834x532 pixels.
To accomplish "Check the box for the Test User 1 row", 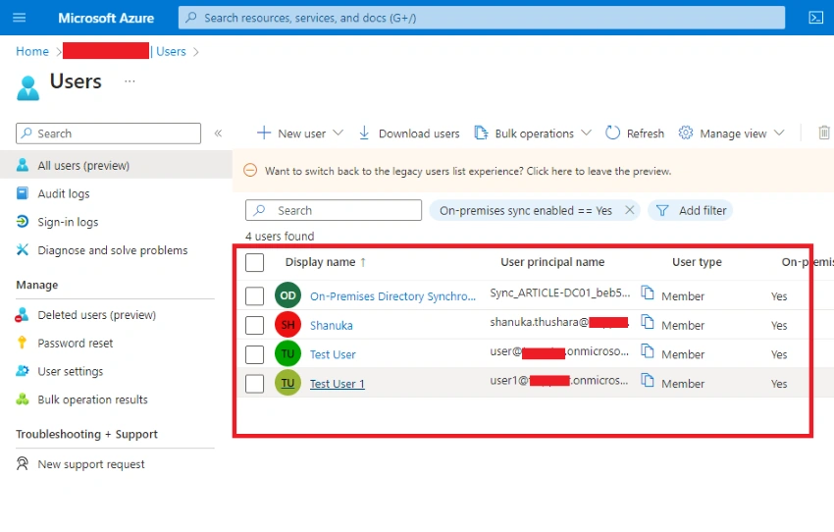I will 255,384.
